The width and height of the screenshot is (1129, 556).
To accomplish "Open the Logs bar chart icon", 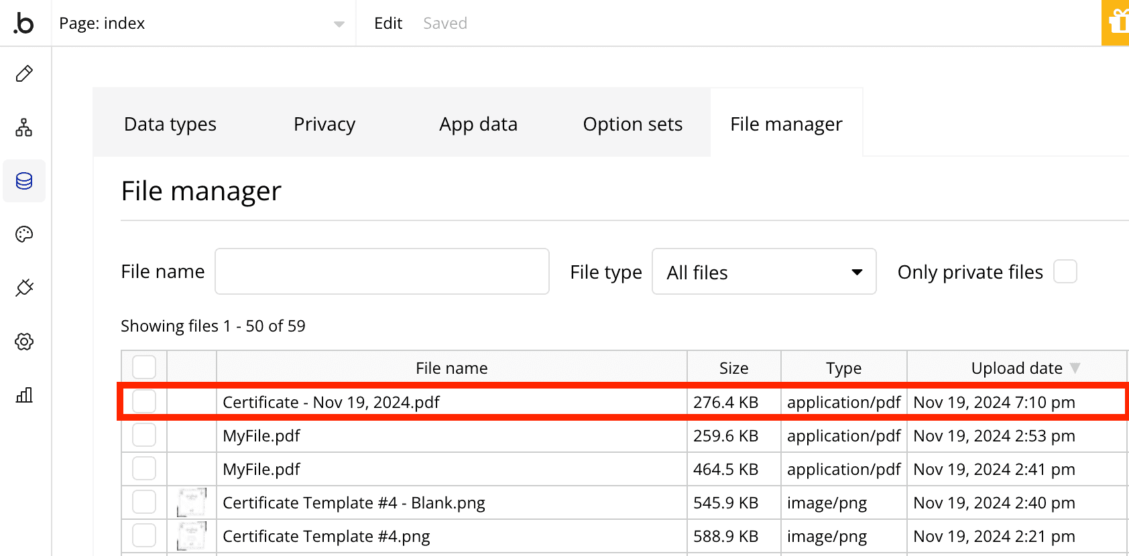I will coord(24,395).
